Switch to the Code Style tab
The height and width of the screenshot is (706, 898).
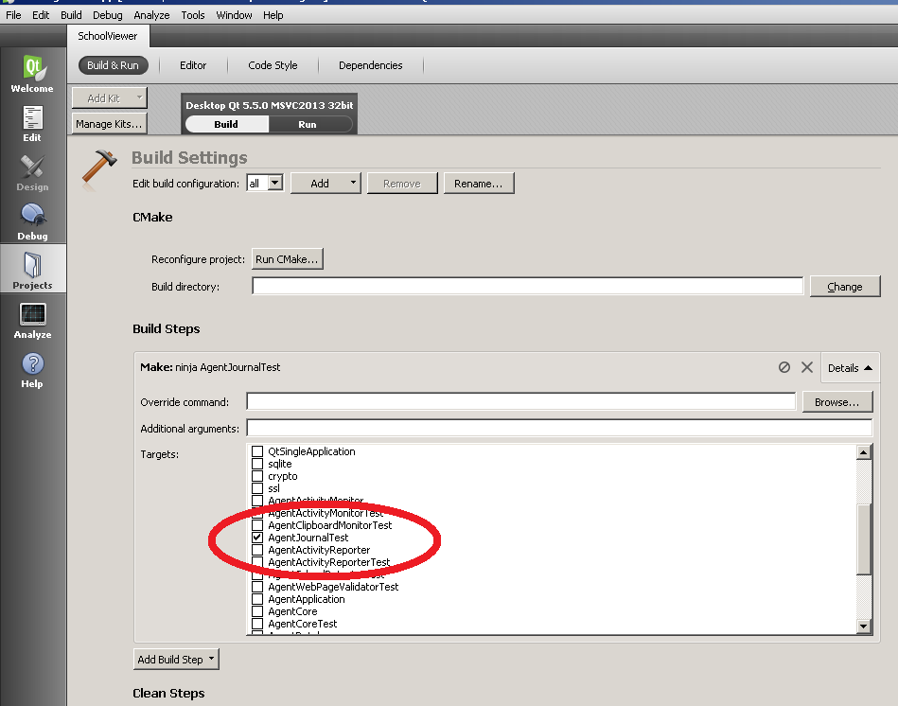273,65
